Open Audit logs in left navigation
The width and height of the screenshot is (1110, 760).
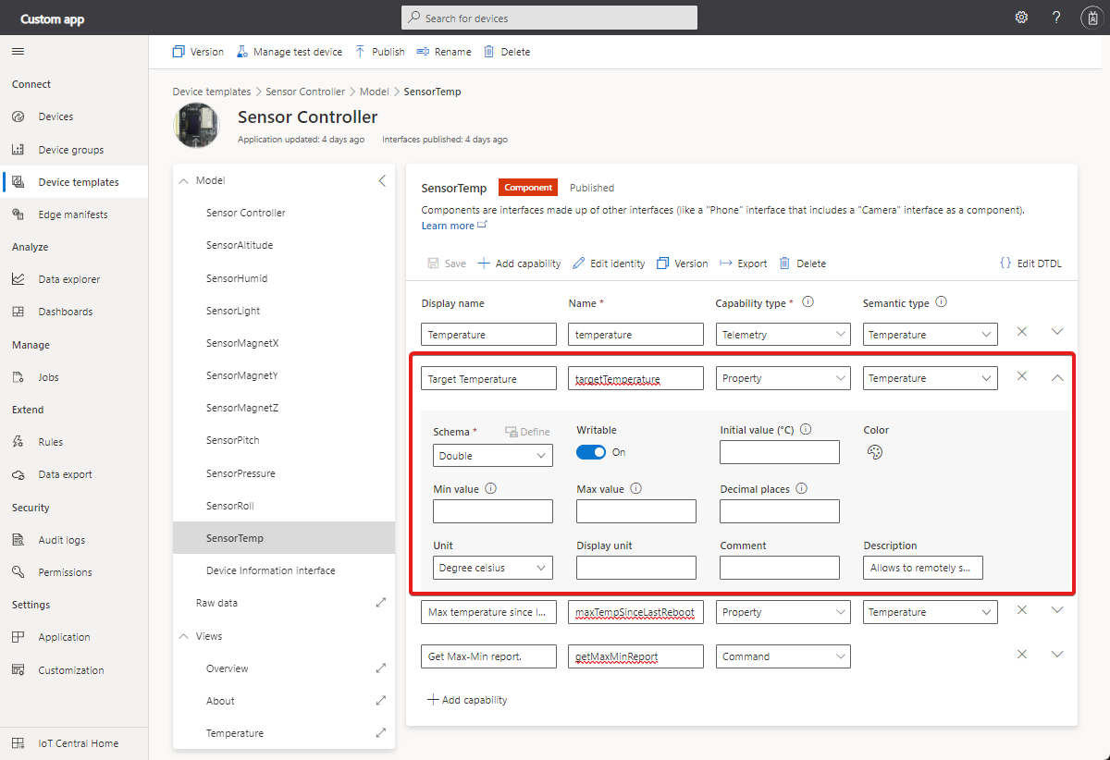click(x=74, y=540)
